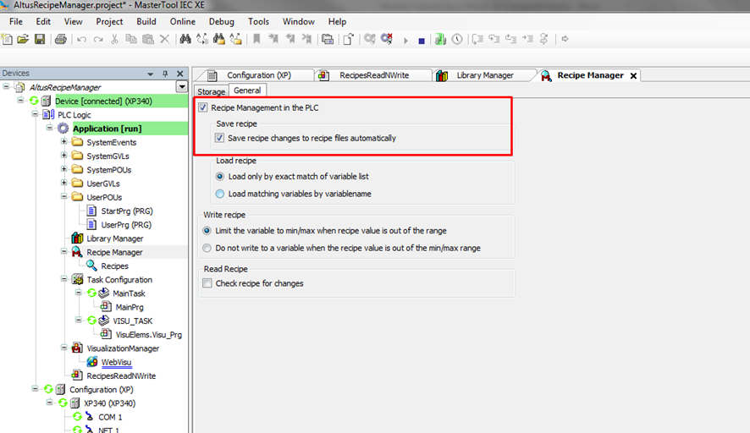Click the Save project toolbar icon
The height and width of the screenshot is (433, 750).
coord(39,39)
